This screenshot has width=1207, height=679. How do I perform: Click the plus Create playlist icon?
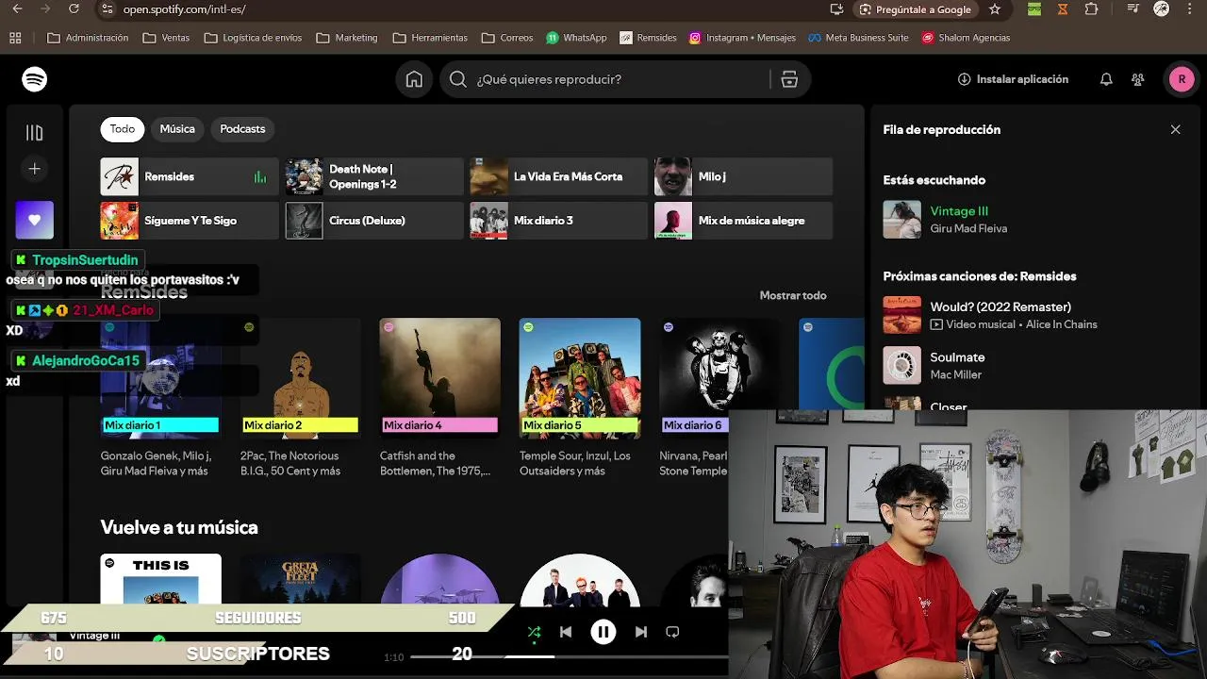(x=35, y=169)
